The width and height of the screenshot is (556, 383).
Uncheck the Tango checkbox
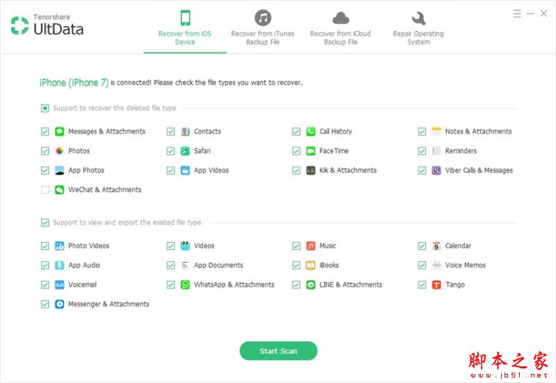coord(422,285)
